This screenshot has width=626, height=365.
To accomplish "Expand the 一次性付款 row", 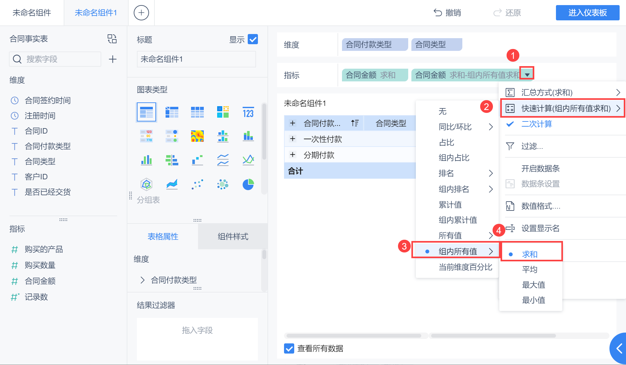I will [x=293, y=139].
